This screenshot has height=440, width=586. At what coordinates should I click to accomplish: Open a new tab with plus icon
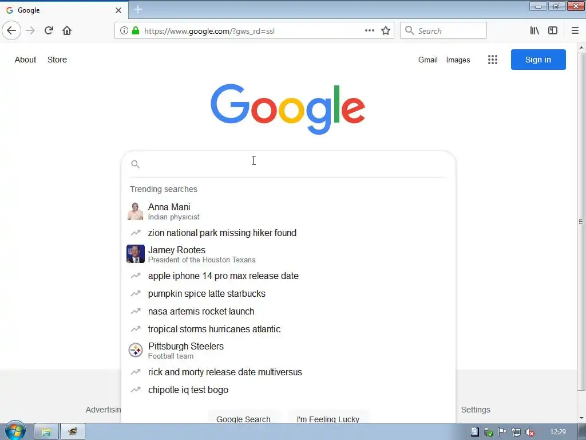coord(138,10)
